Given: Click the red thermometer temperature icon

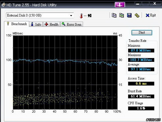Looking at the screenshot, I should [x=81, y=16].
